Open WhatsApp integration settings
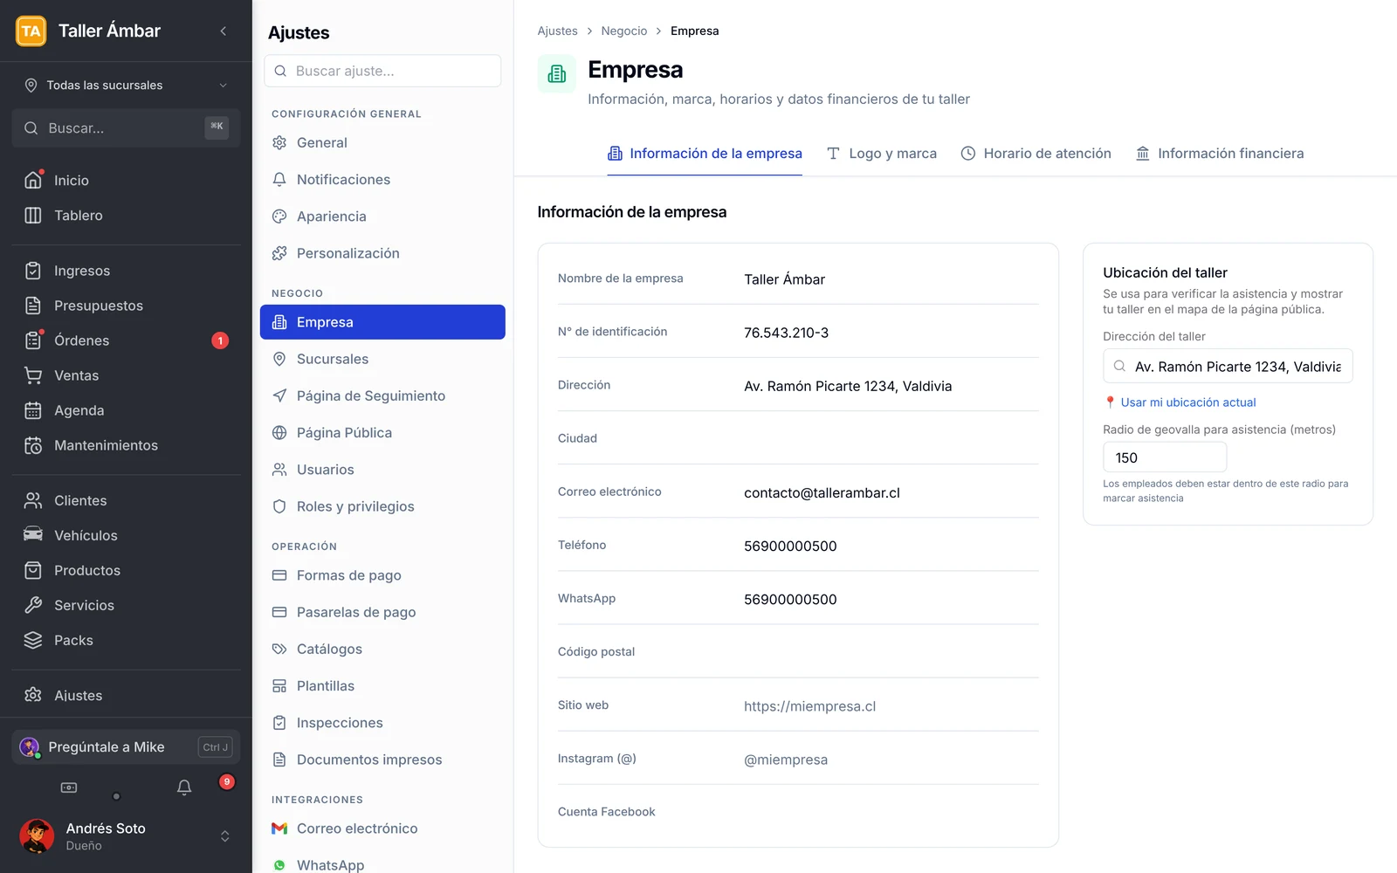 (x=382, y=864)
